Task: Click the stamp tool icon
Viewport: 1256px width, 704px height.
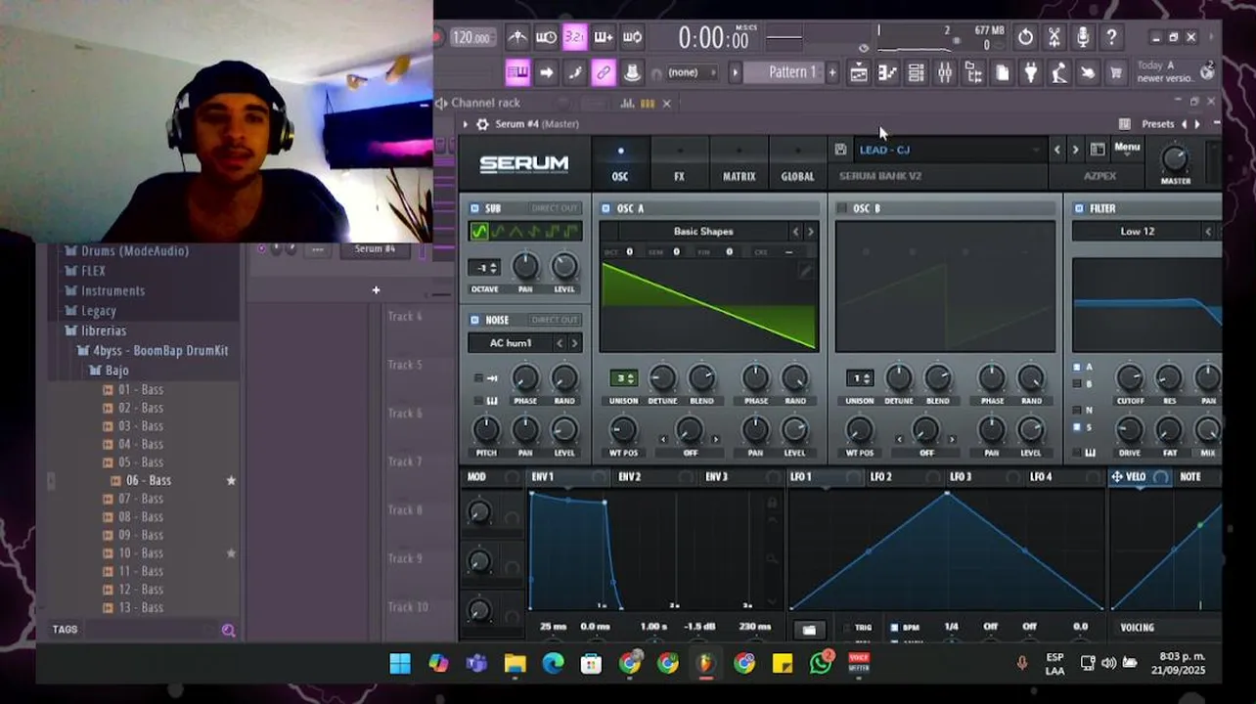Action: pyautogui.click(x=632, y=72)
